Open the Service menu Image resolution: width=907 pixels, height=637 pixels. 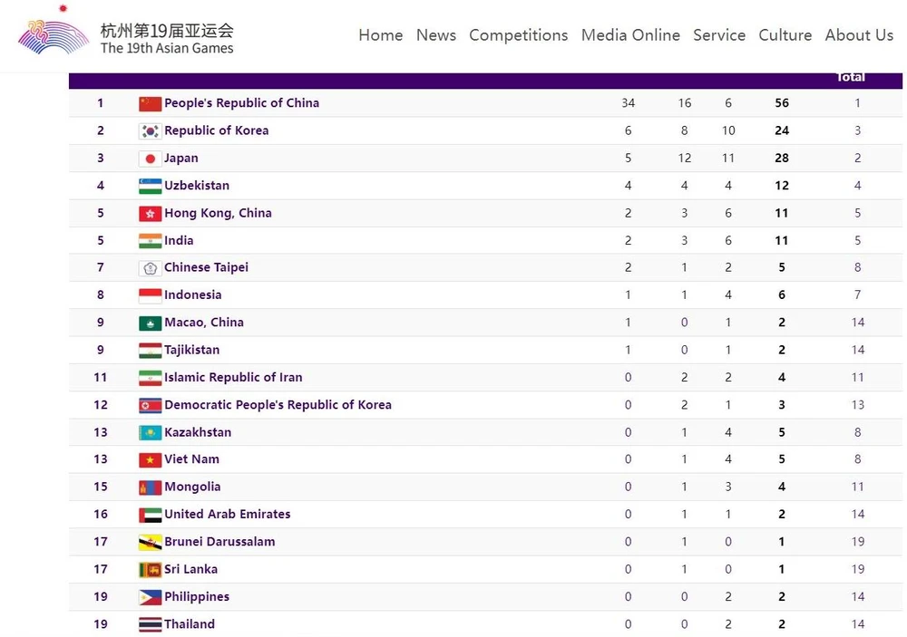(719, 35)
